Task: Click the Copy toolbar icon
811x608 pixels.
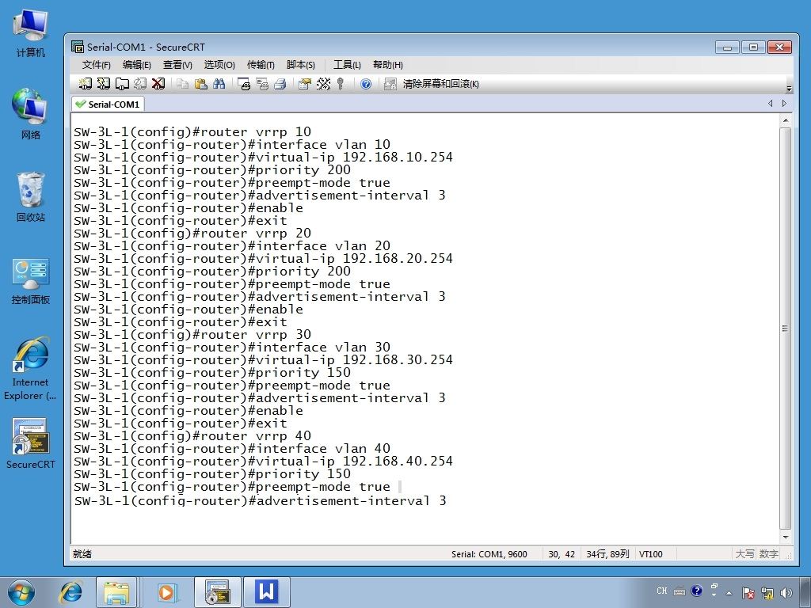Action: (x=182, y=84)
